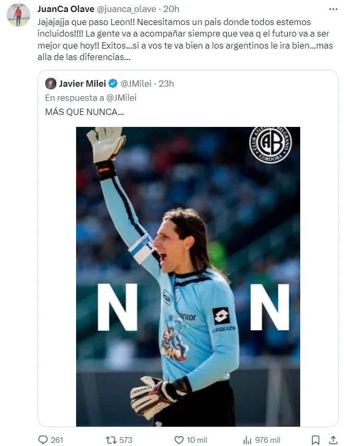
Task: Open the JuanCa Olave display name link
Action: pyautogui.click(x=66, y=9)
